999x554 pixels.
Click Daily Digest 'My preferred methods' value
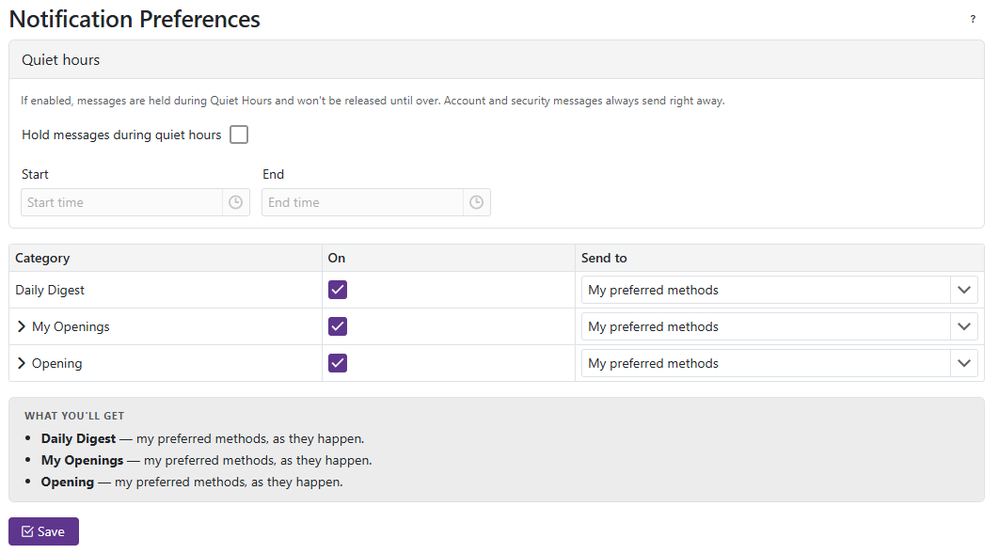pos(653,290)
